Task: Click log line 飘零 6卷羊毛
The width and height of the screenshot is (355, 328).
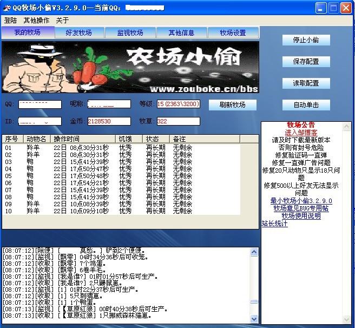Action: [54, 270]
